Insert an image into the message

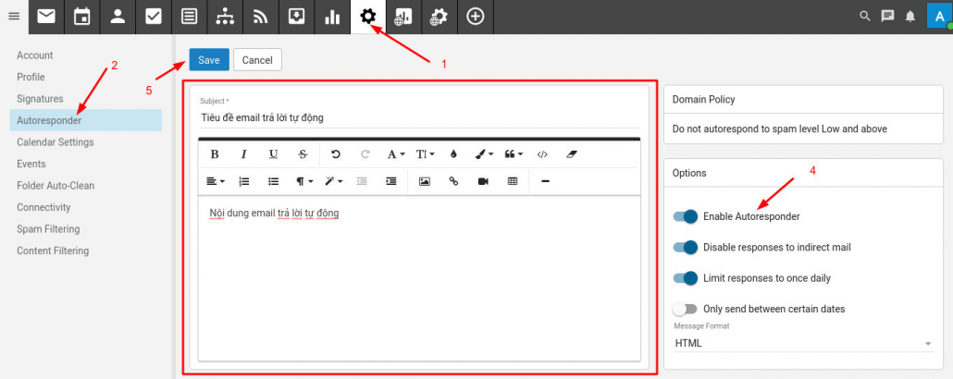pyautogui.click(x=425, y=181)
